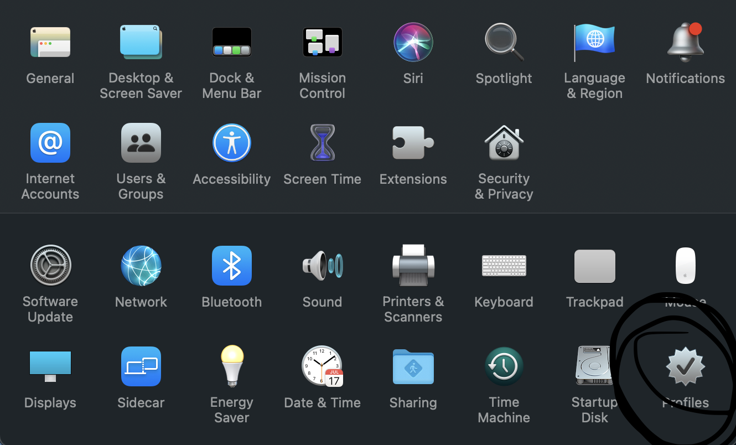736x445 pixels.
Task: Open Trackpad settings
Action: click(595, 266)
